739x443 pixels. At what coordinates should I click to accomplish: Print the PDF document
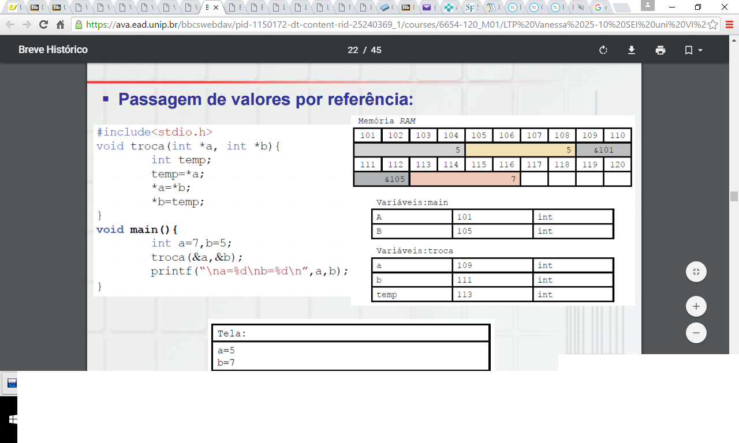click(660, 50)
